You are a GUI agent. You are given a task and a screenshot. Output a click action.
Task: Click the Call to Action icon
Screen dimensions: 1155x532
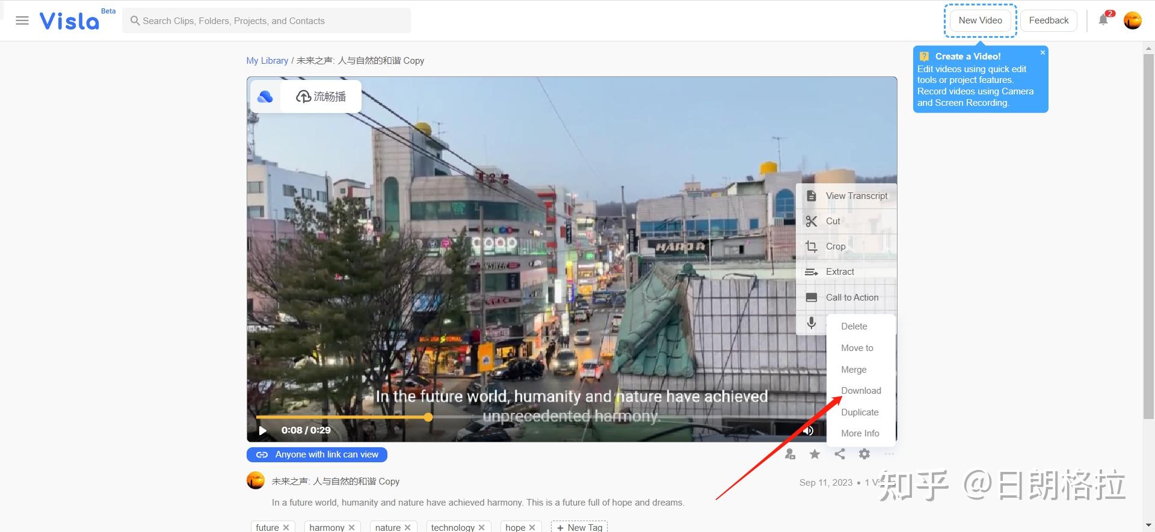[x=812, y=298]
